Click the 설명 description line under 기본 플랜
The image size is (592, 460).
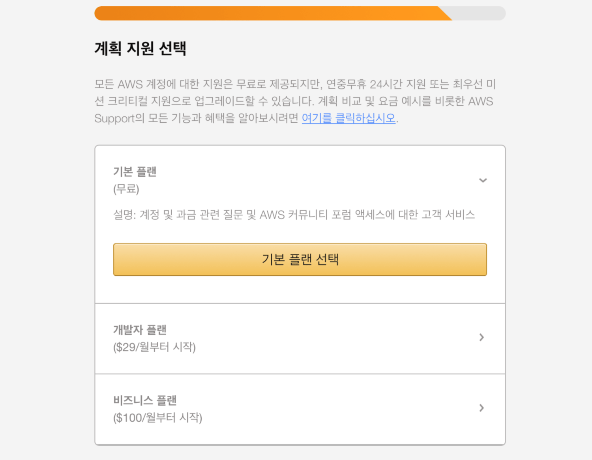pyautogui.click(x=294, y=215)
